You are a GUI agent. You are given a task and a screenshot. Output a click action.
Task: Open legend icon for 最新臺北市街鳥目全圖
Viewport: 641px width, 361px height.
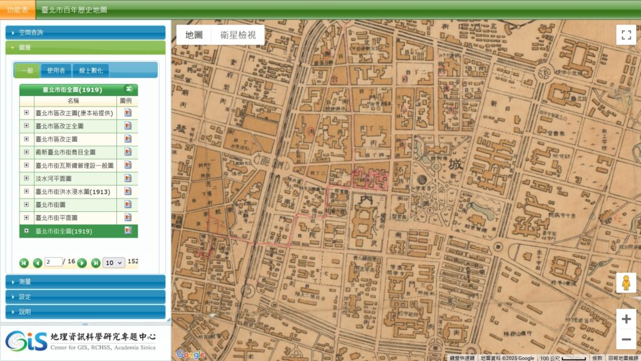128,152
